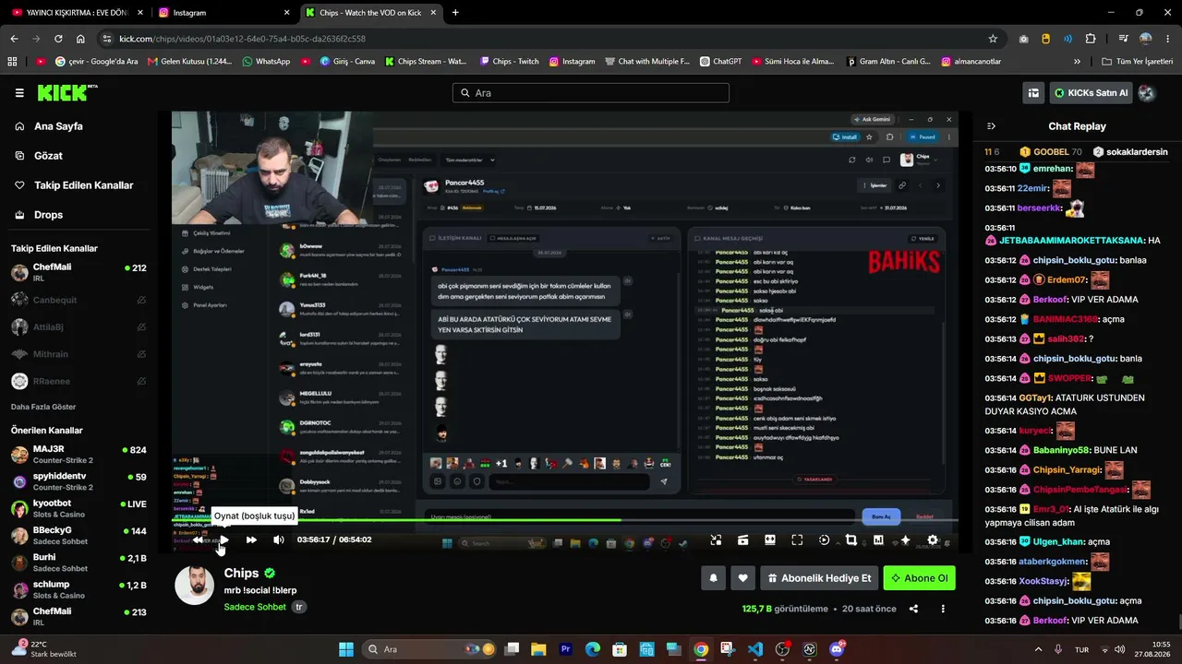1182x664 pixels.
Task: Click the fast-forward button in the player
Action: pyautogui.click(x=251, y=539)
